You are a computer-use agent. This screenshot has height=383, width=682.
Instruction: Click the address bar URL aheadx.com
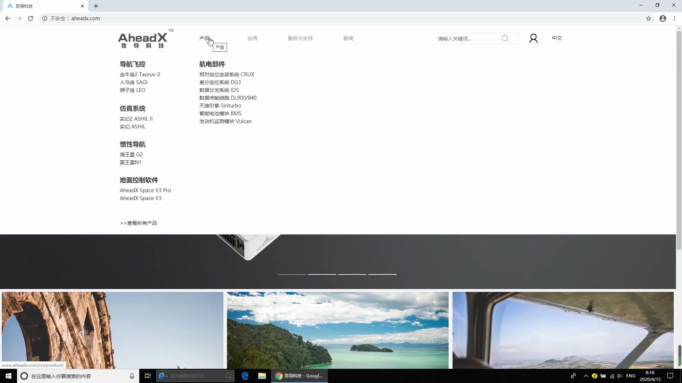(86, 18)
